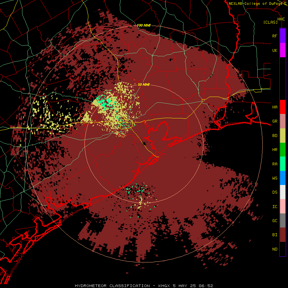Click the HR legend label
This screenshot has height=288, width=288.
[x=275, y=150]
